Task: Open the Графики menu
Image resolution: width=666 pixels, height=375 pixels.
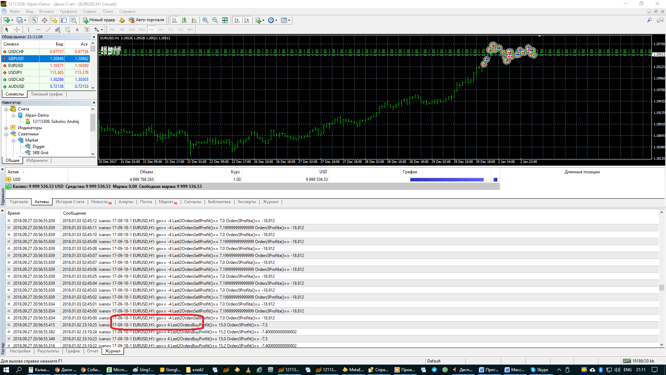Action: click(68, 11)
